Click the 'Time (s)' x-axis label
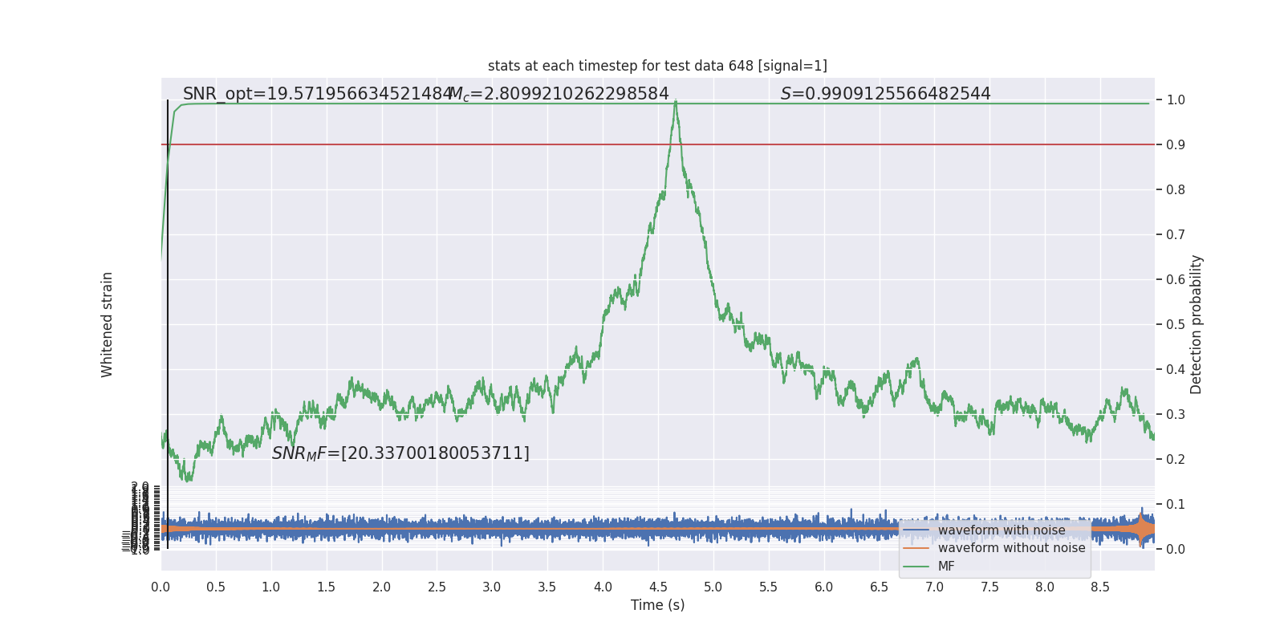This screenshot has width=1284, height=642. click(658, 605)
